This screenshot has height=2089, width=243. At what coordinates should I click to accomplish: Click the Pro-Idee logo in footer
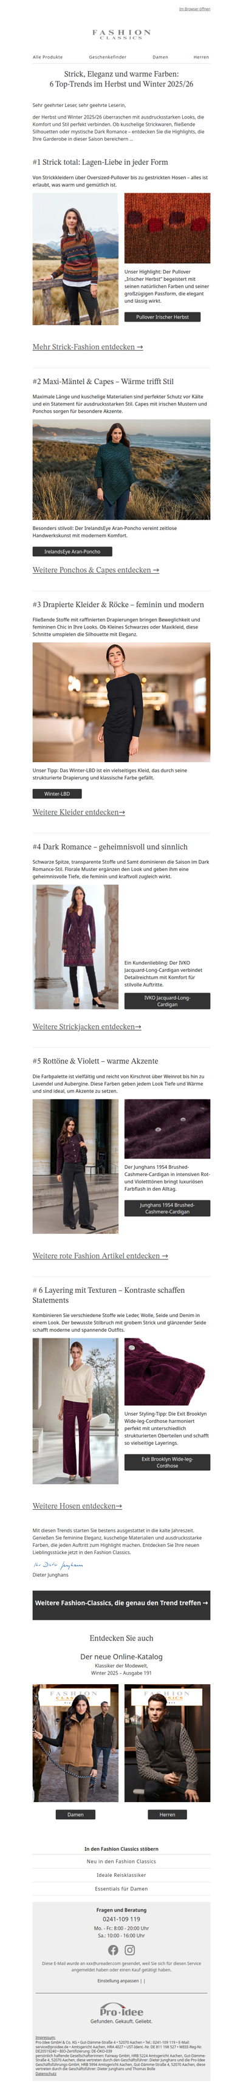click(x=122, y=2011)
